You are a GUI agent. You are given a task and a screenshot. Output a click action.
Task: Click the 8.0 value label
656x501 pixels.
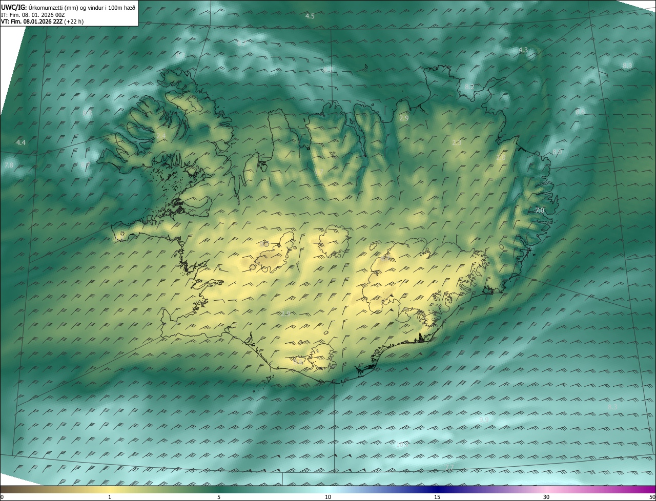(557, 152)
